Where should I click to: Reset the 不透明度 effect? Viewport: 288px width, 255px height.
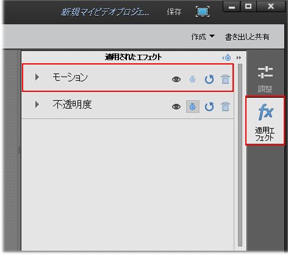coord(209,107)
